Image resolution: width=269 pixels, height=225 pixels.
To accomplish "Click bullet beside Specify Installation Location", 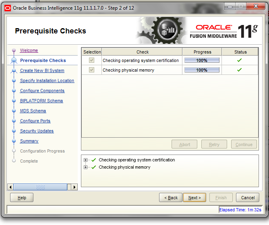I will (14, 81).
